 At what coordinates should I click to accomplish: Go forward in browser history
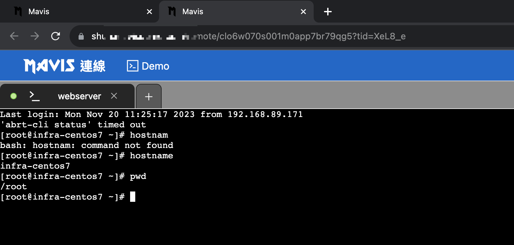[35, 36]
